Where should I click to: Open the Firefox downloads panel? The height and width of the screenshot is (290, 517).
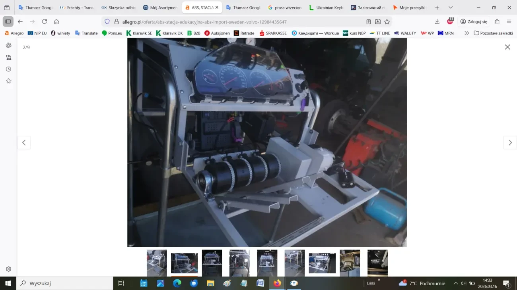437,22
